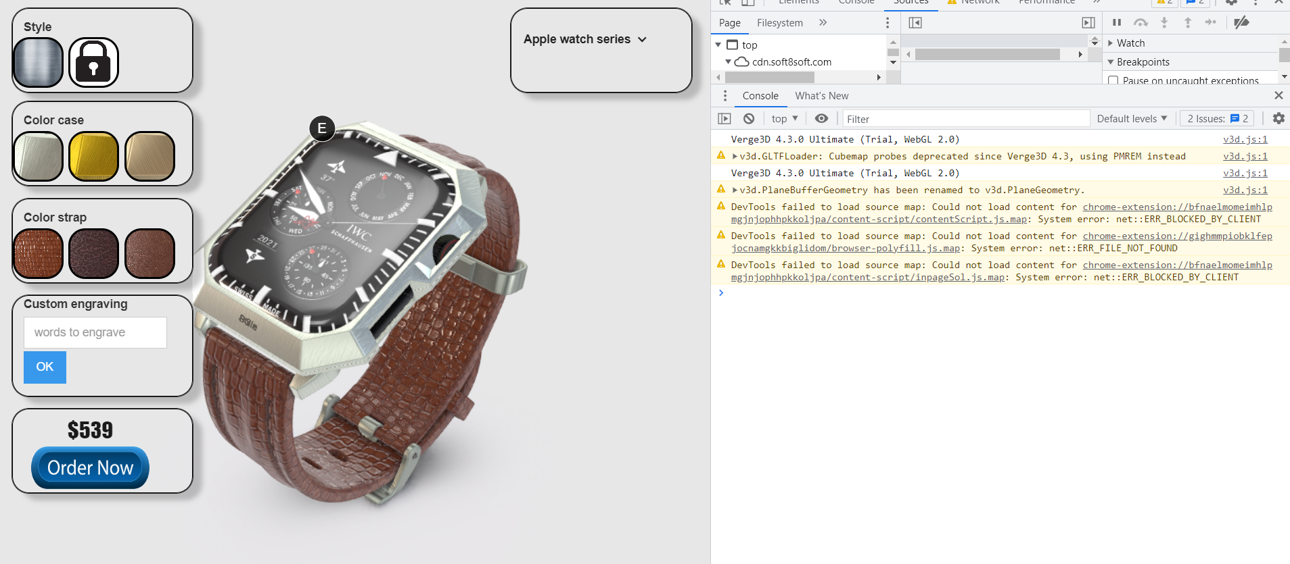Pick the gold case color
This screenshot has width=1290, height=564.
click(x=93, y=157)
